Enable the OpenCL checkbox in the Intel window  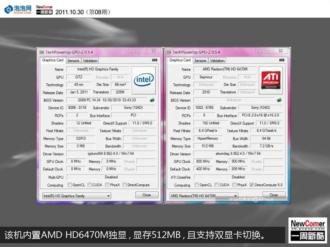tap(70, 185)
